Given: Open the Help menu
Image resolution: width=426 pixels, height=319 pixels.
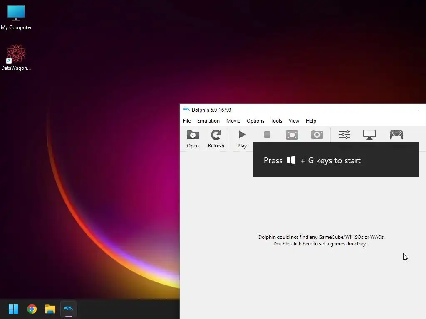Looking at the screenshot, I should click(x=311, y=121).
